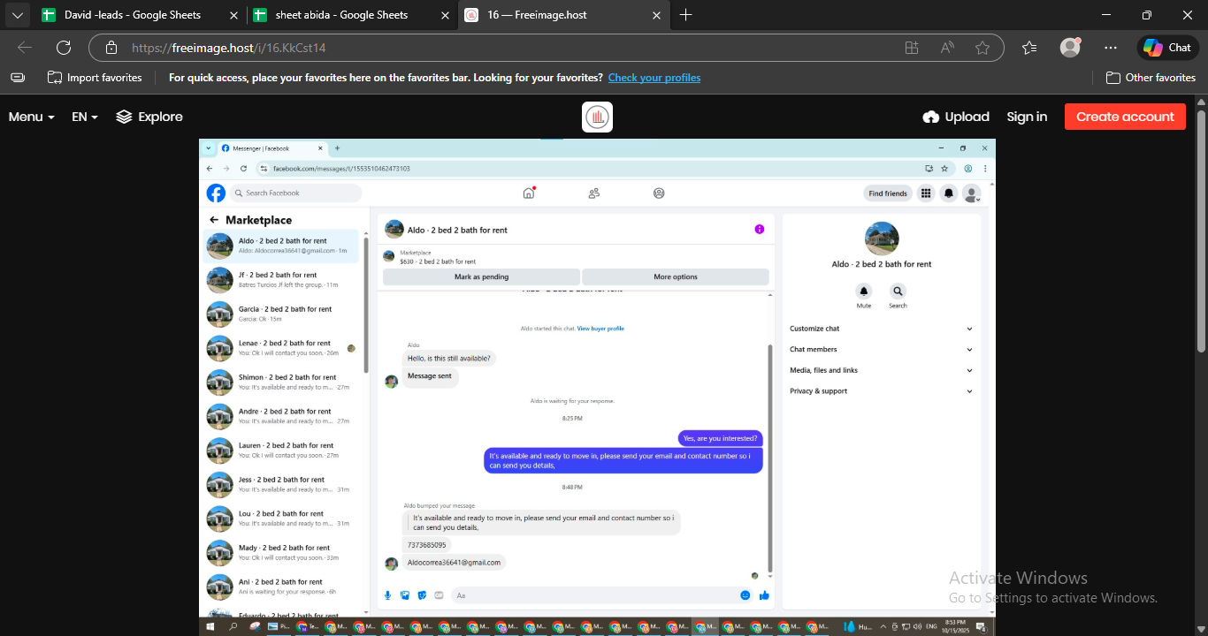Image resolution: width=1208 pixels, height=636 pixels.
Task: Click the emoji icon in message box
Action: (x=745, y=595)
